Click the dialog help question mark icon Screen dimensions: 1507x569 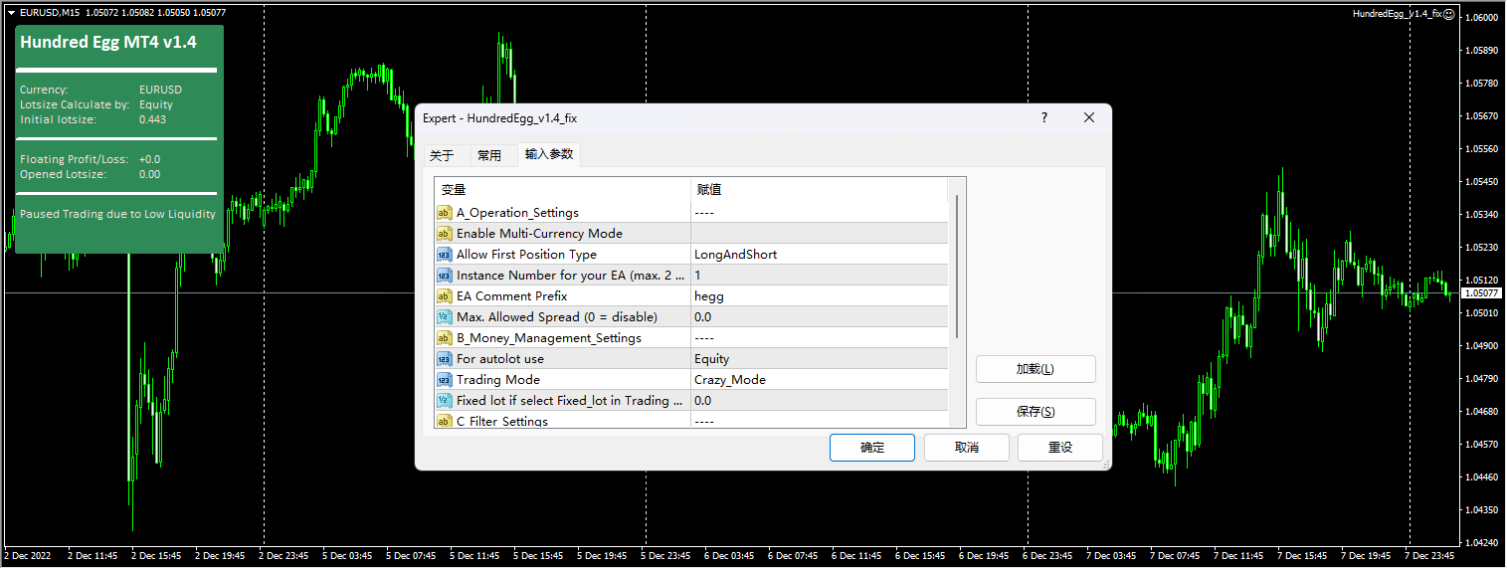point(1043,117)
